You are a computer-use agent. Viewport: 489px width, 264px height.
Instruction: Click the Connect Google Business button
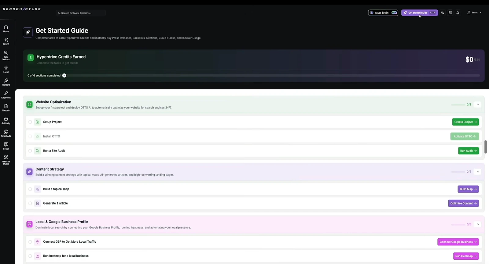[458, 242]
